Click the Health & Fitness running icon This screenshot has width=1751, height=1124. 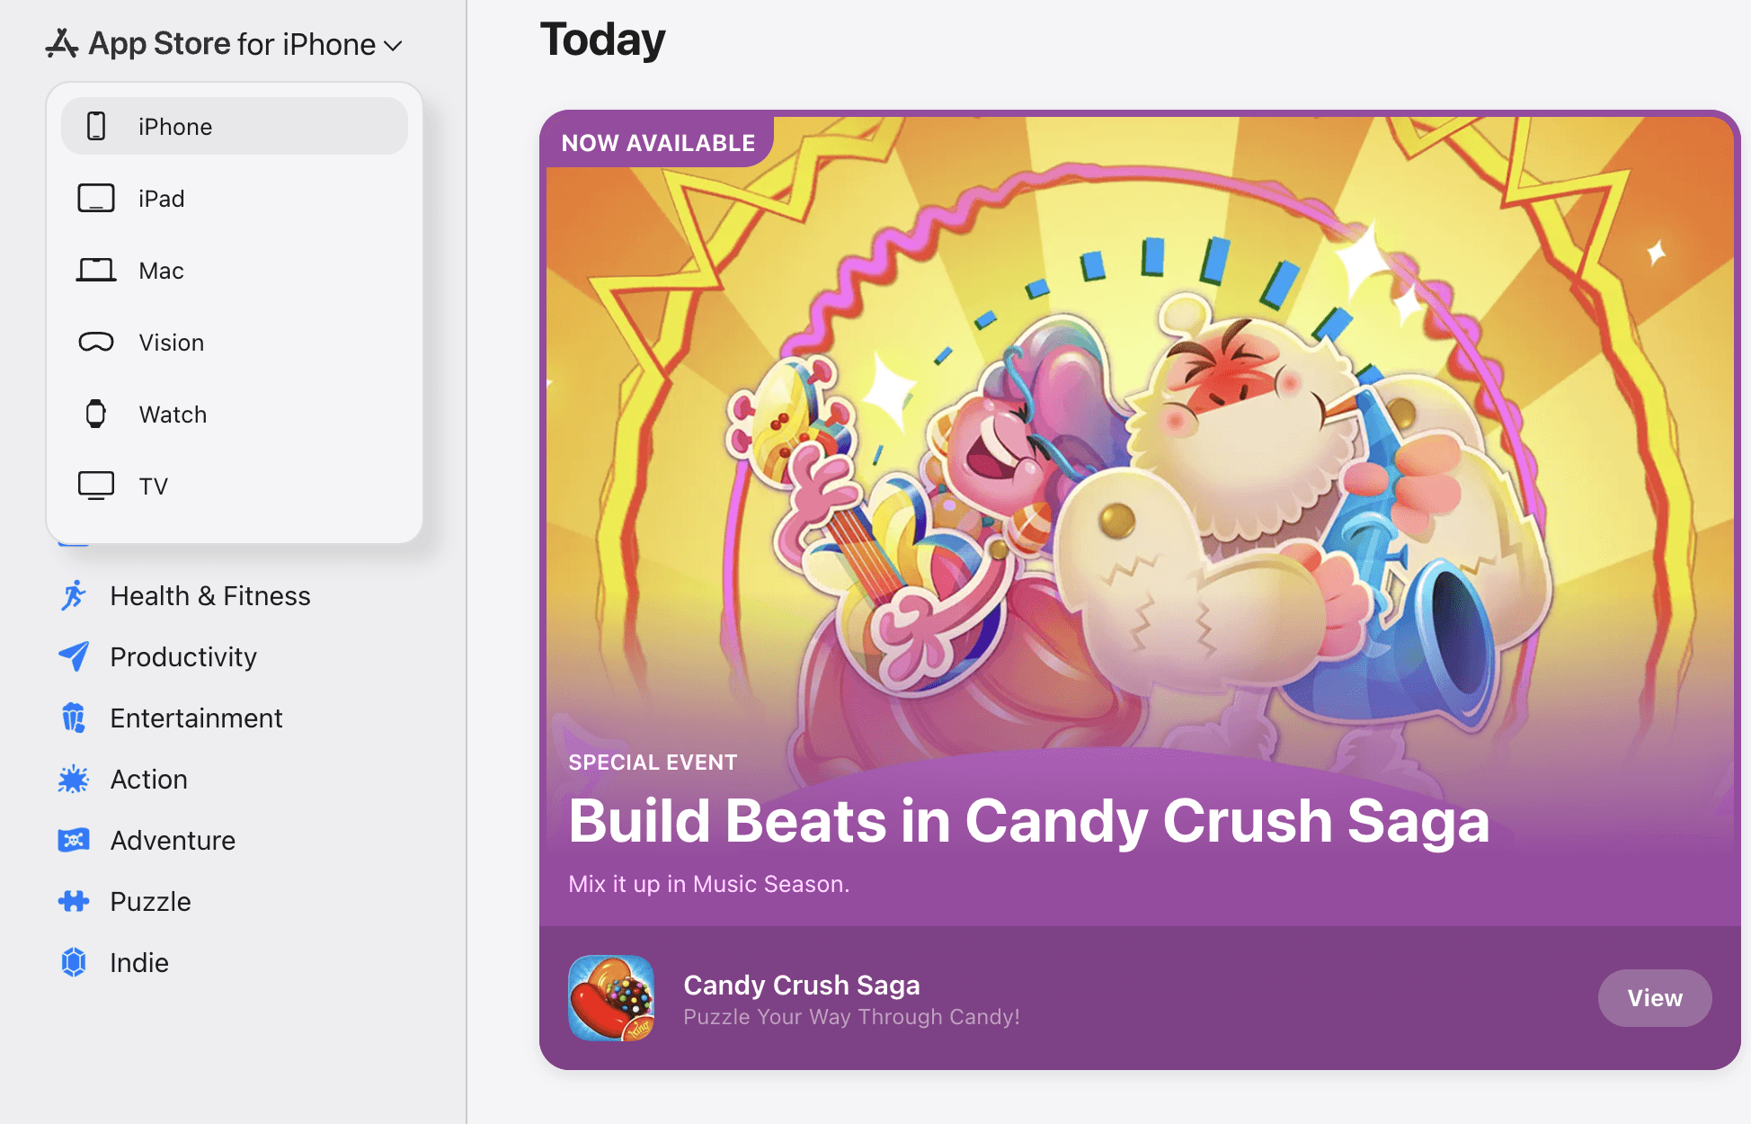[x=75, y=595]
